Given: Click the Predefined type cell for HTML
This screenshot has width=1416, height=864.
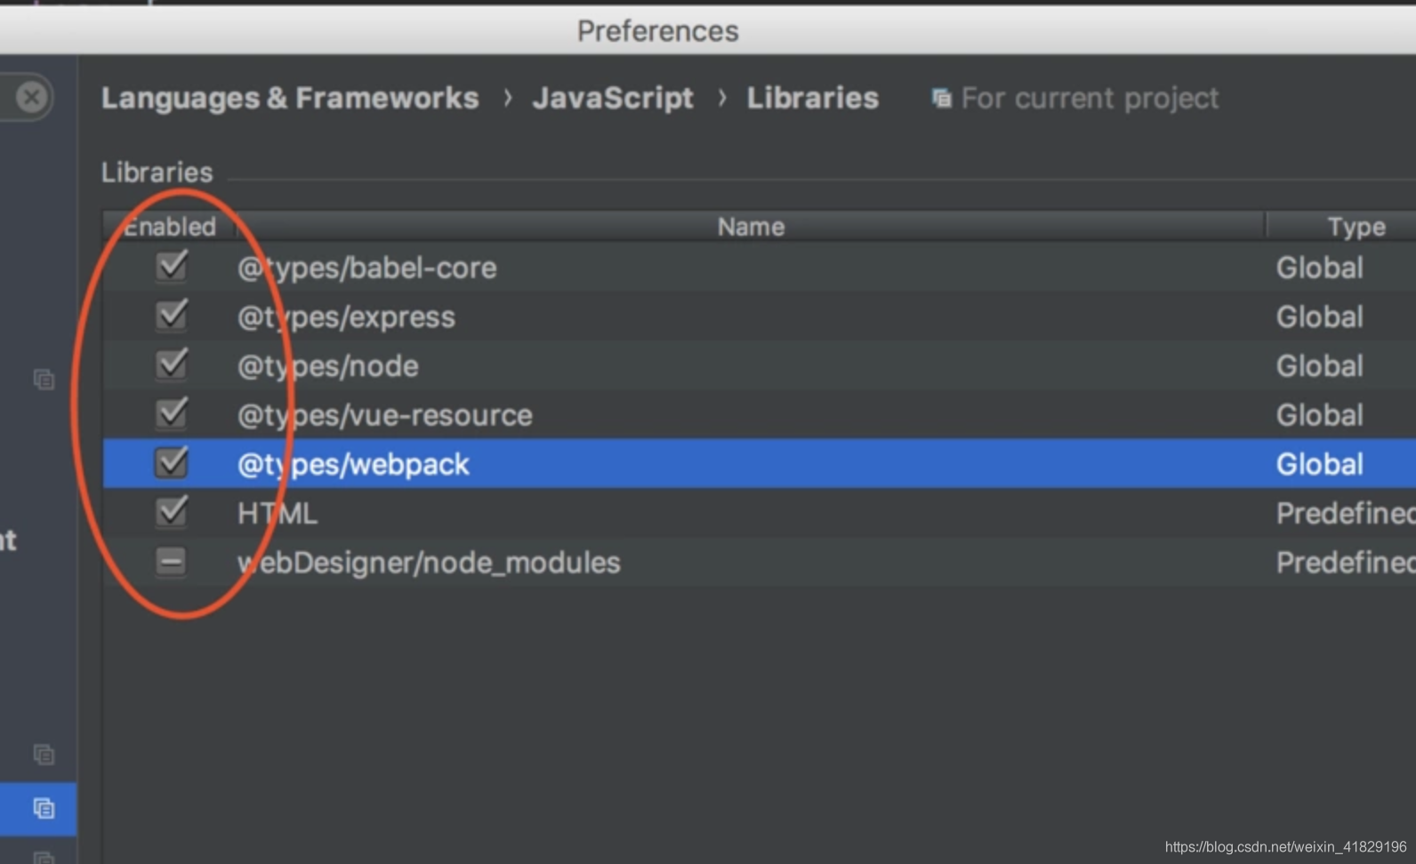Looking at the screenshot, I should pyautogui.click(x=1345, y=513).
